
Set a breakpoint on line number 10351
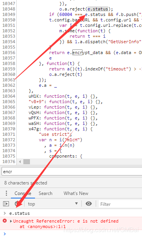click(9, 25)
